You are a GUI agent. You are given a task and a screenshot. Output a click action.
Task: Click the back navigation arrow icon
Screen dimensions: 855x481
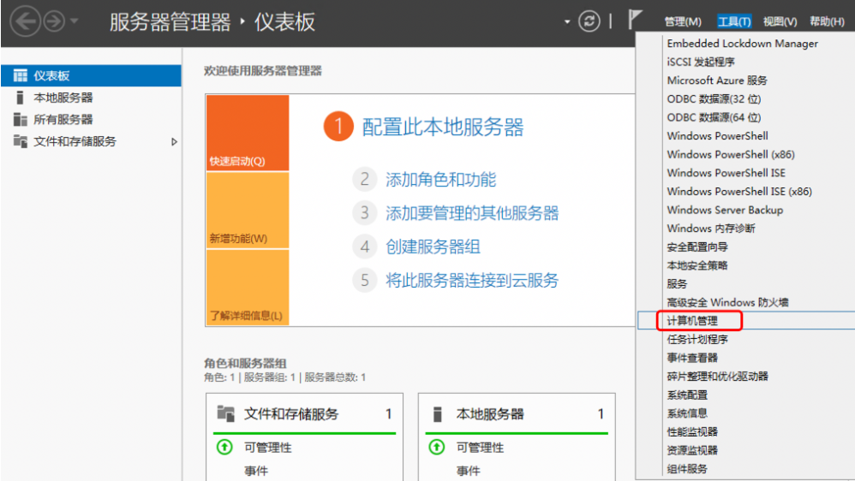point(24,21)
